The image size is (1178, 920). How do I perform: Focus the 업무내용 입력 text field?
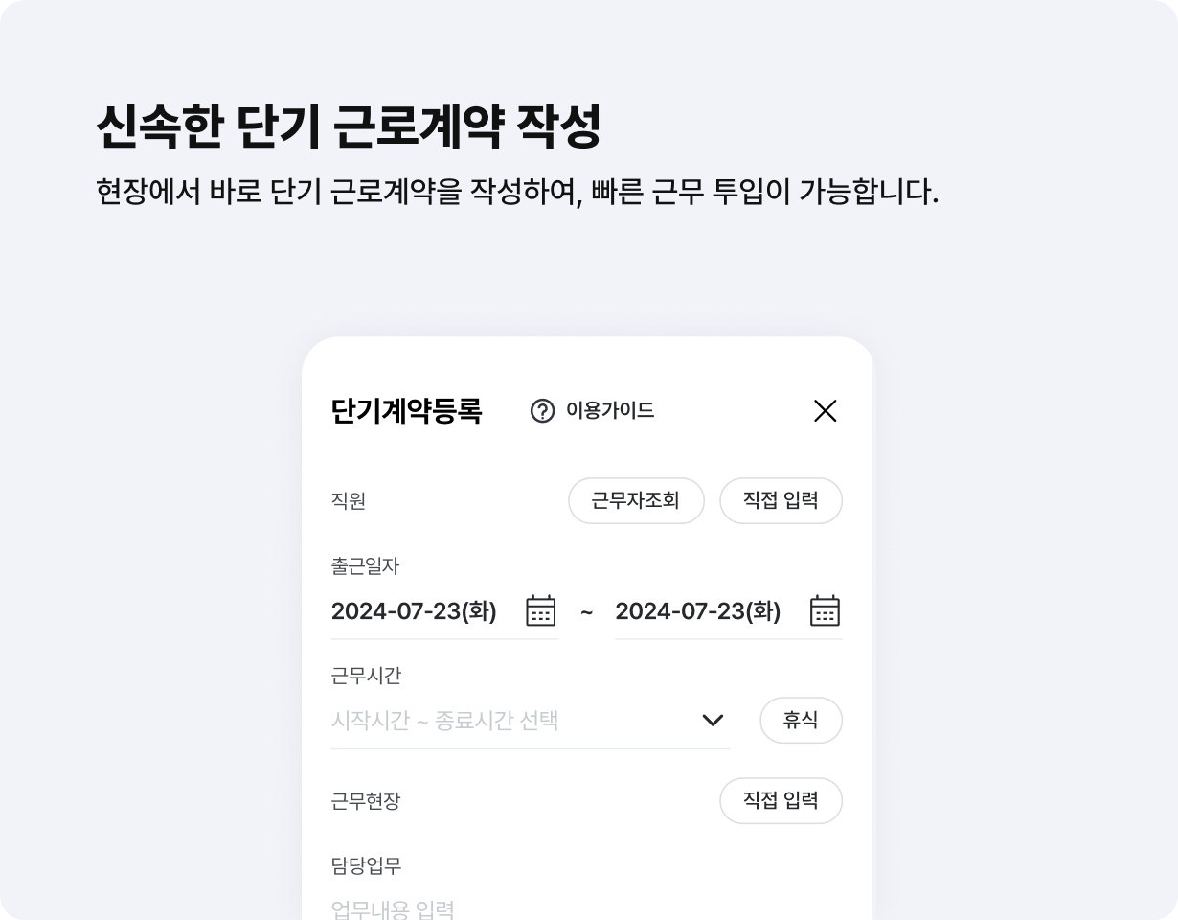click(x=586, y=908)
